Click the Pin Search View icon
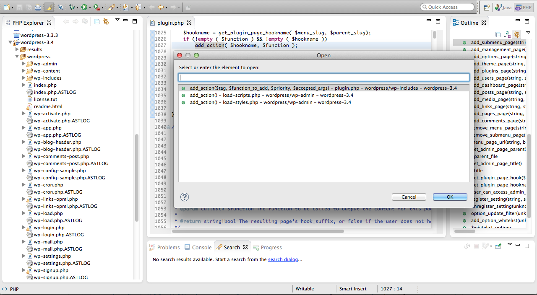 (x=498, y=246)
